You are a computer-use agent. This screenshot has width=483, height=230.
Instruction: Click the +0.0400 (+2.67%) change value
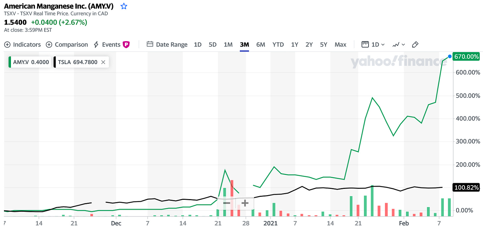point(59,22)
